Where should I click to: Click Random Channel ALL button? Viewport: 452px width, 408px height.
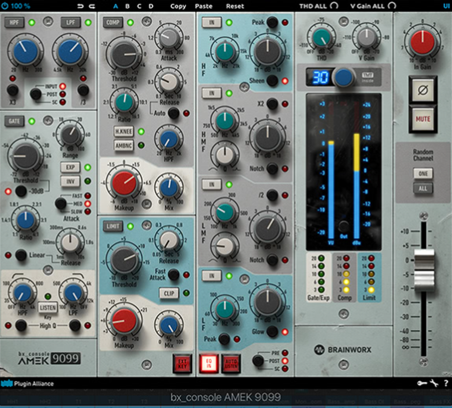point(423,188)
